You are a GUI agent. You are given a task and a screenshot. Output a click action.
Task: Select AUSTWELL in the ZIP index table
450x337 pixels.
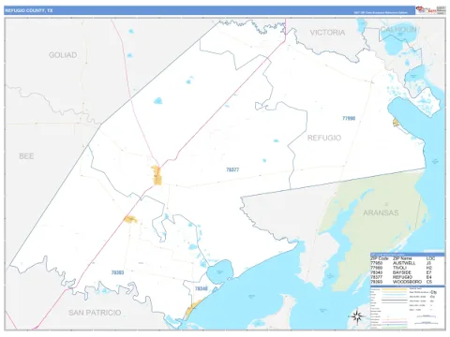tap(404, 263)
